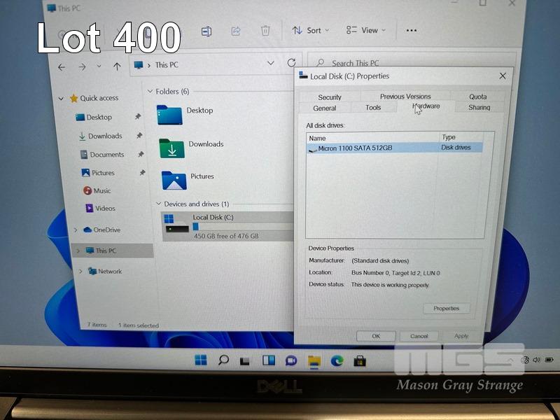This screenshot has width=560, height=420.
Task: Expand the Network tree node
Action: [x=80, y=272]
